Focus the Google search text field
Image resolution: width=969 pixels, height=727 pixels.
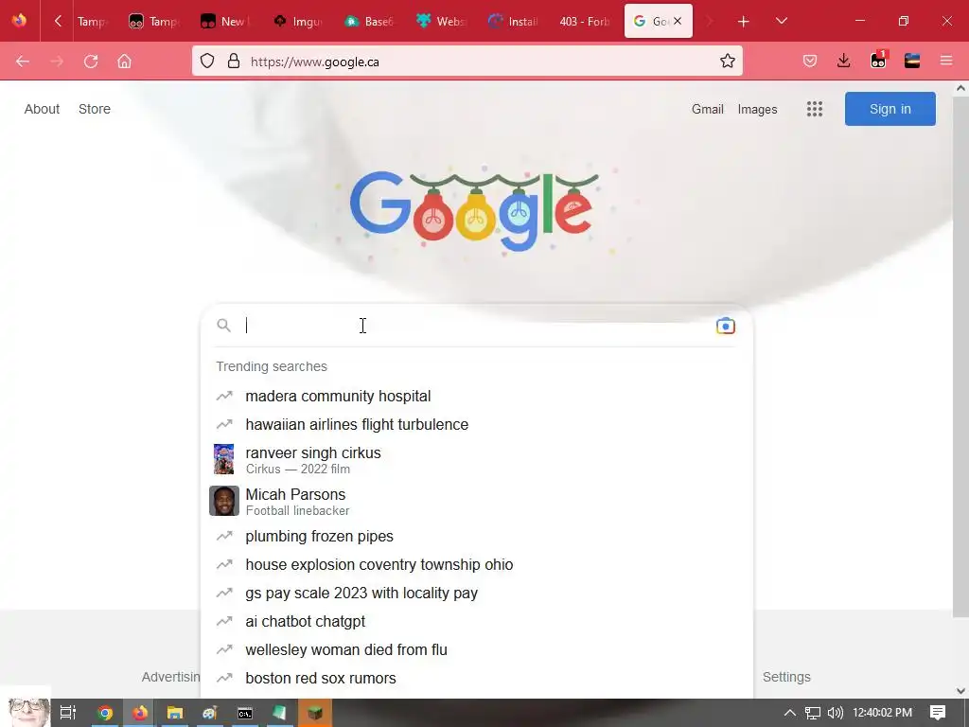tap(476, 326)
